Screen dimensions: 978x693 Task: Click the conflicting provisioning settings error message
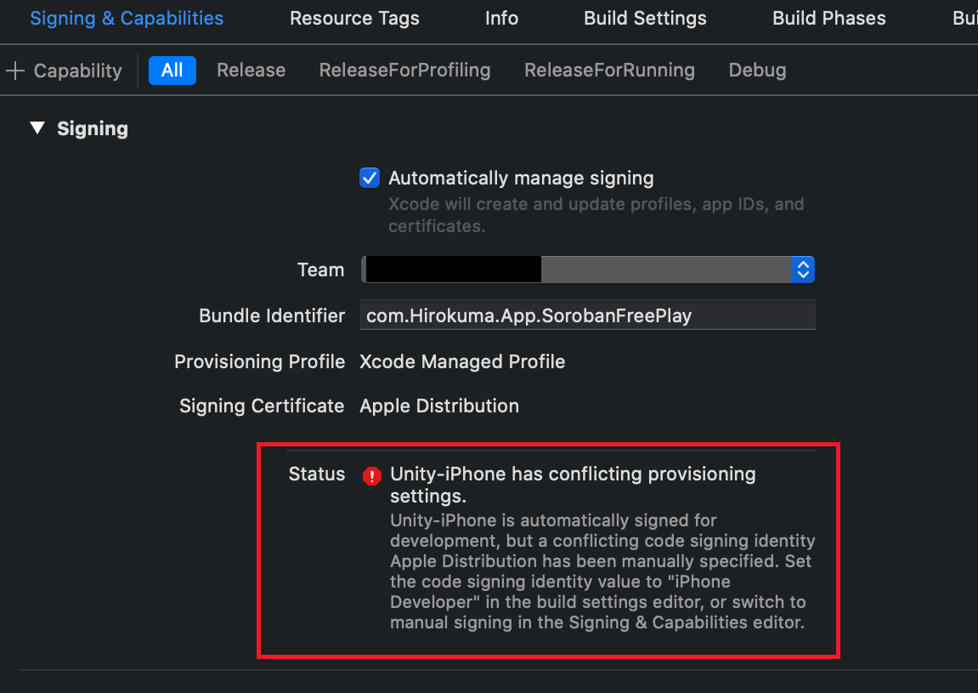(573, 484)
